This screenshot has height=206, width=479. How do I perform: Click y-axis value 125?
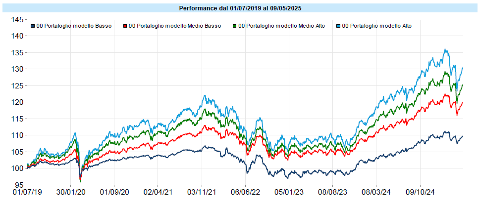click(x=18, y=85)
